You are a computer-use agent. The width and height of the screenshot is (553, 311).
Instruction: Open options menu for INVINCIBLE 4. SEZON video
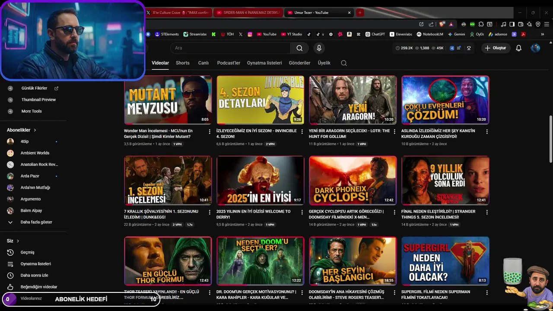302,131
